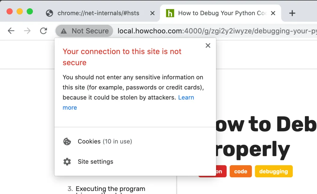The width and height of the screenshot is (317, 194).
Task: Open Cookies (10 in use) entry
Action: [105, 142]
